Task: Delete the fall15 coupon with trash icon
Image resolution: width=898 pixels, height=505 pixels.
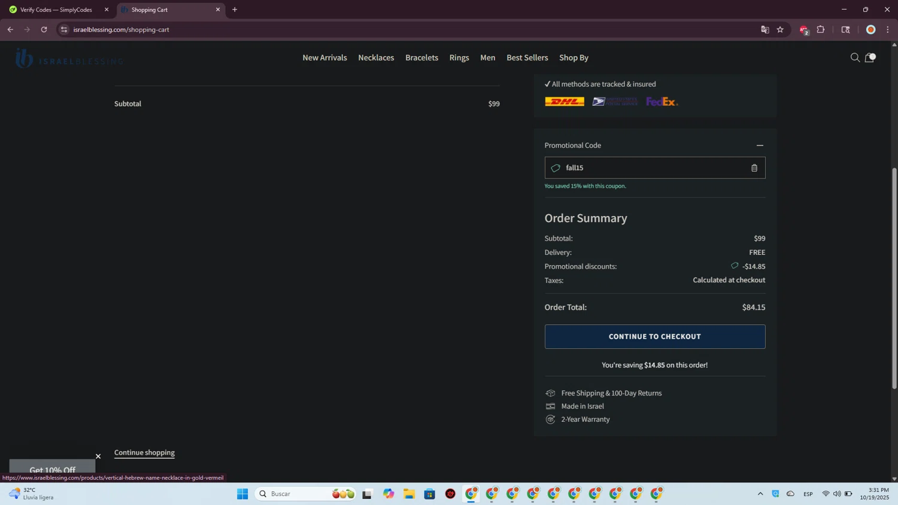Action: pyautogui.click(x=754, y=168)
